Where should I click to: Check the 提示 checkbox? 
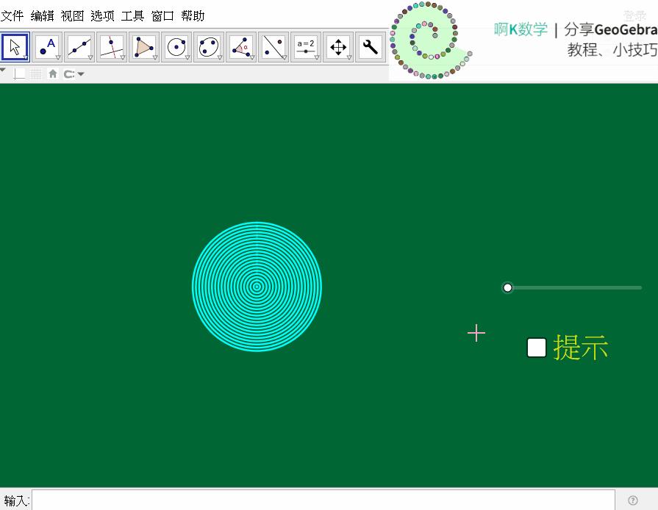tap(537, 348)
